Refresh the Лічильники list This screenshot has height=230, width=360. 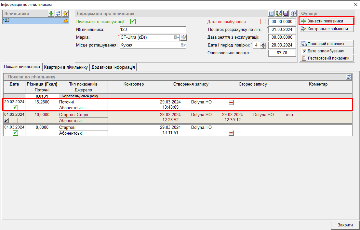(58, 13)
